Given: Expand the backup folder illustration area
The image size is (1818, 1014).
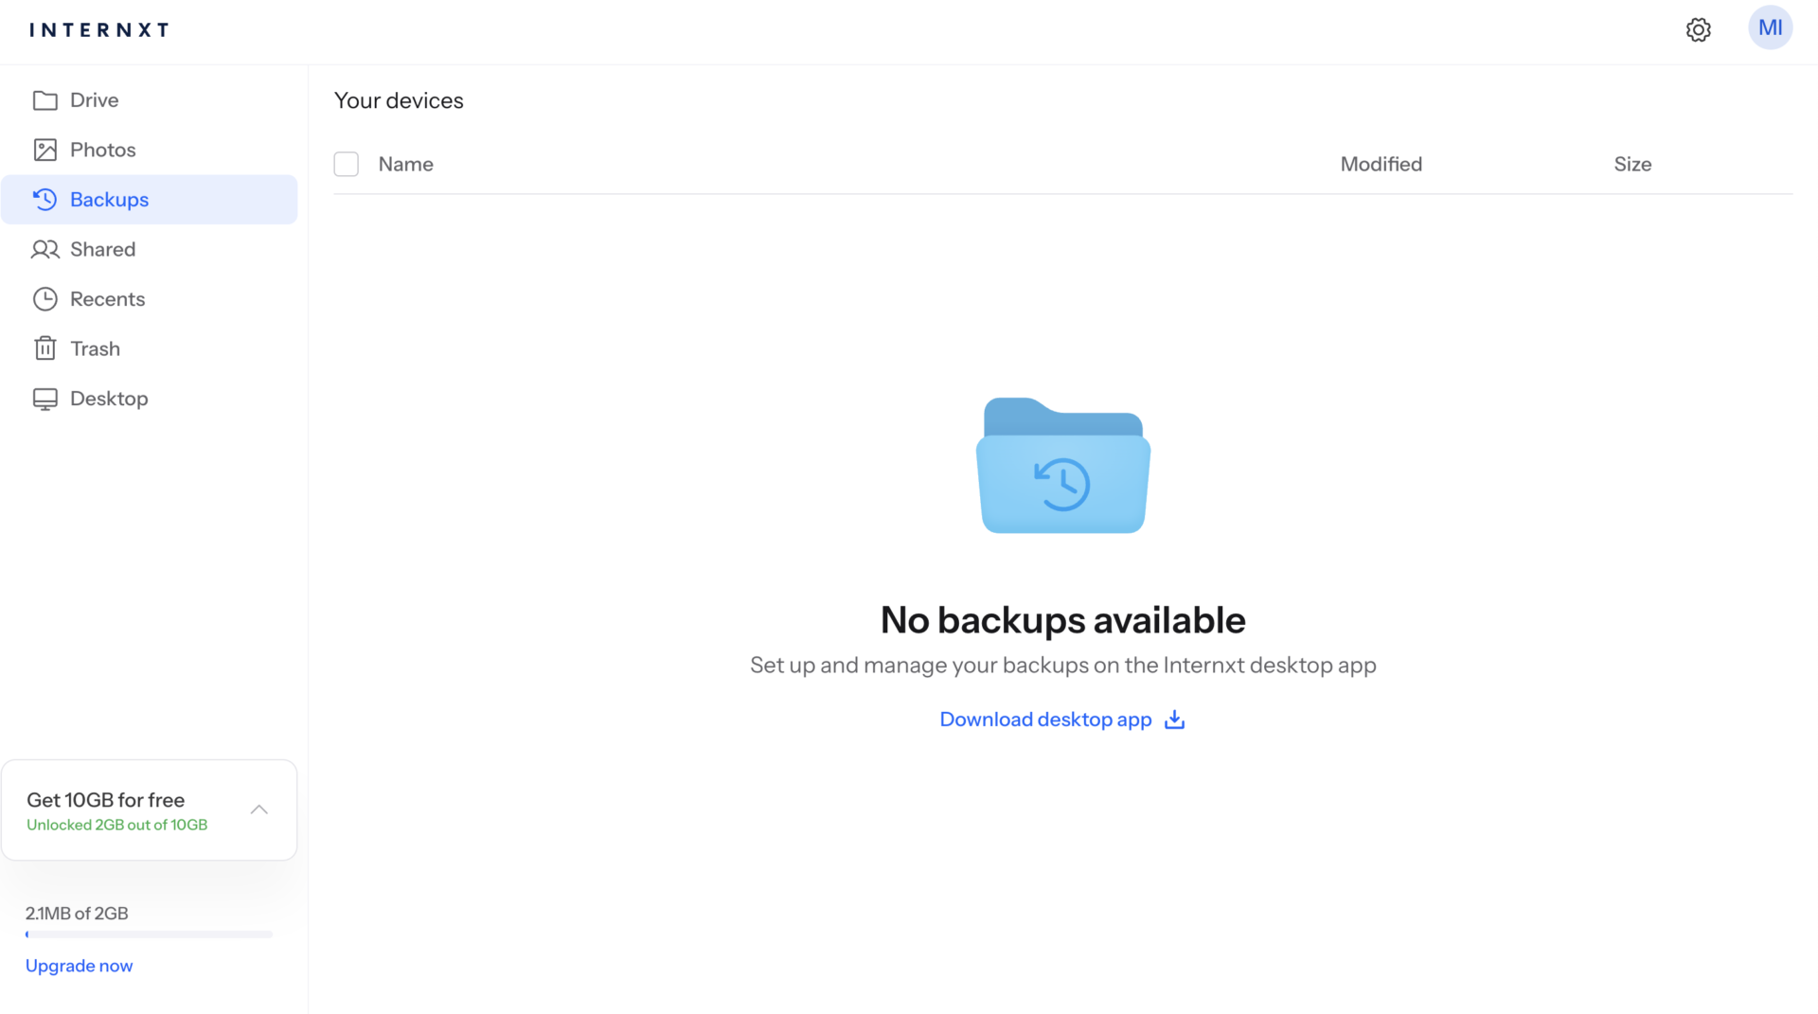Looking at the screenshot, I should (x=1062, y=465).
